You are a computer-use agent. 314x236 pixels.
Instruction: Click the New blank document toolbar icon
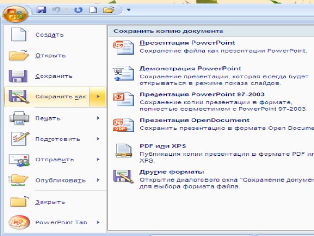point(93,10)
